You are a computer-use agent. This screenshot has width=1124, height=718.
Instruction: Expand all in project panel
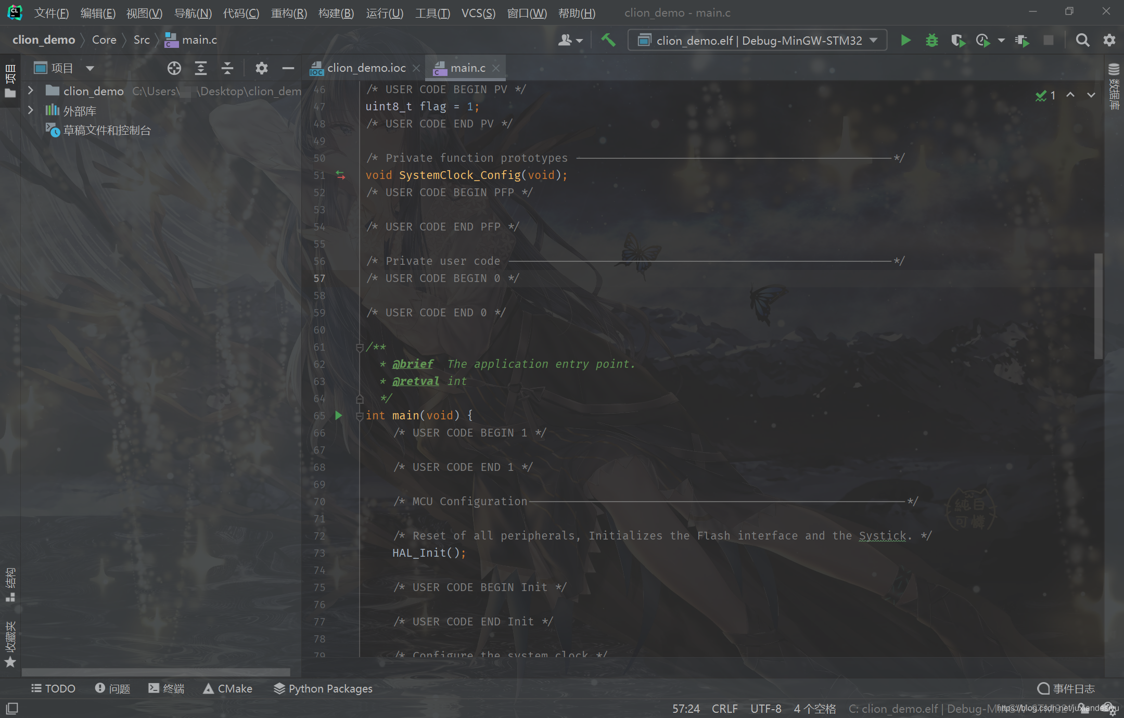point(200,68)
